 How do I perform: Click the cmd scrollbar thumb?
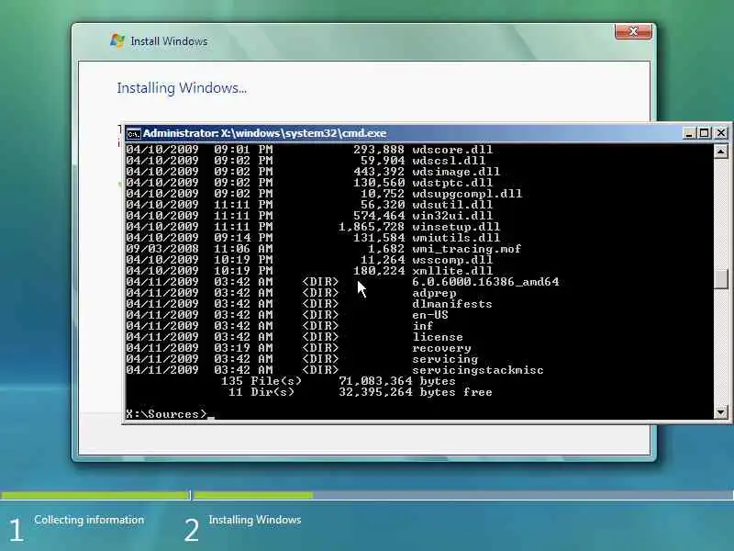[x=721, y=279]
